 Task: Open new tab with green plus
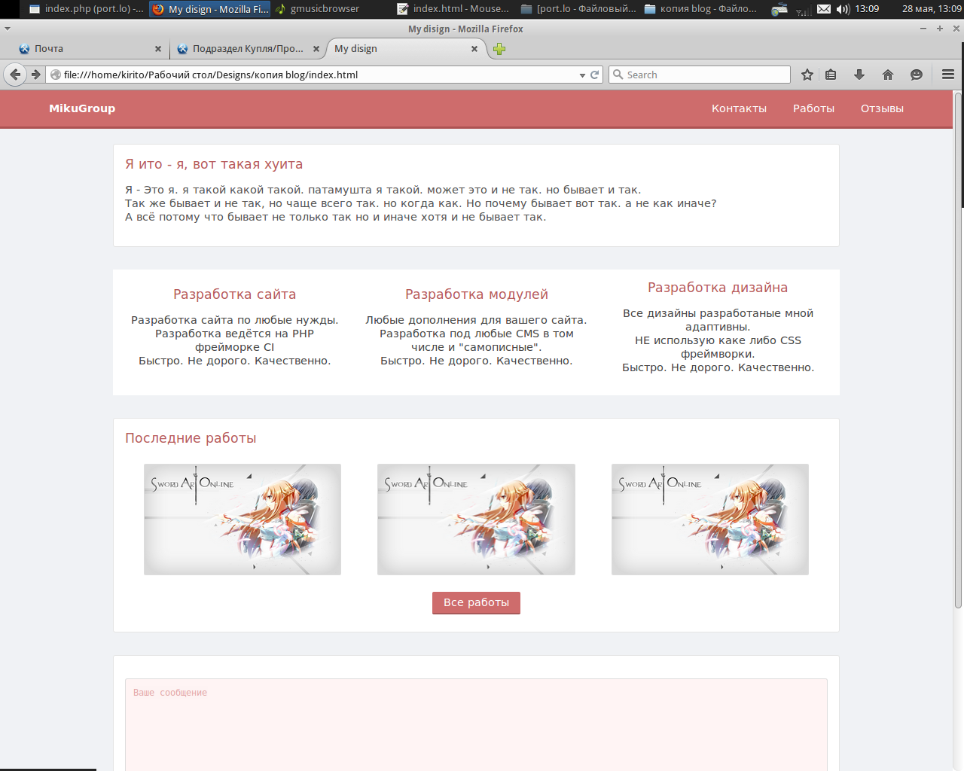coord(499,49)
